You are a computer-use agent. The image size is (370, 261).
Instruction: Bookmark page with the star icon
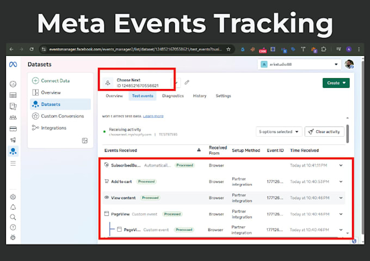(229, 49)
